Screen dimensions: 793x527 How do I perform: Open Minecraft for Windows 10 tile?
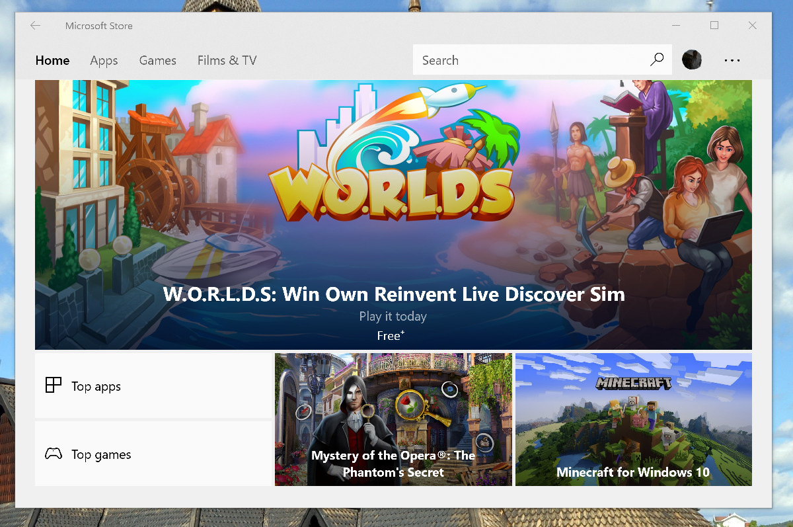coord(633,419)
